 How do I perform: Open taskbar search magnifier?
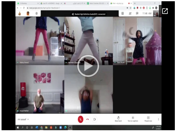coord(22,127)
